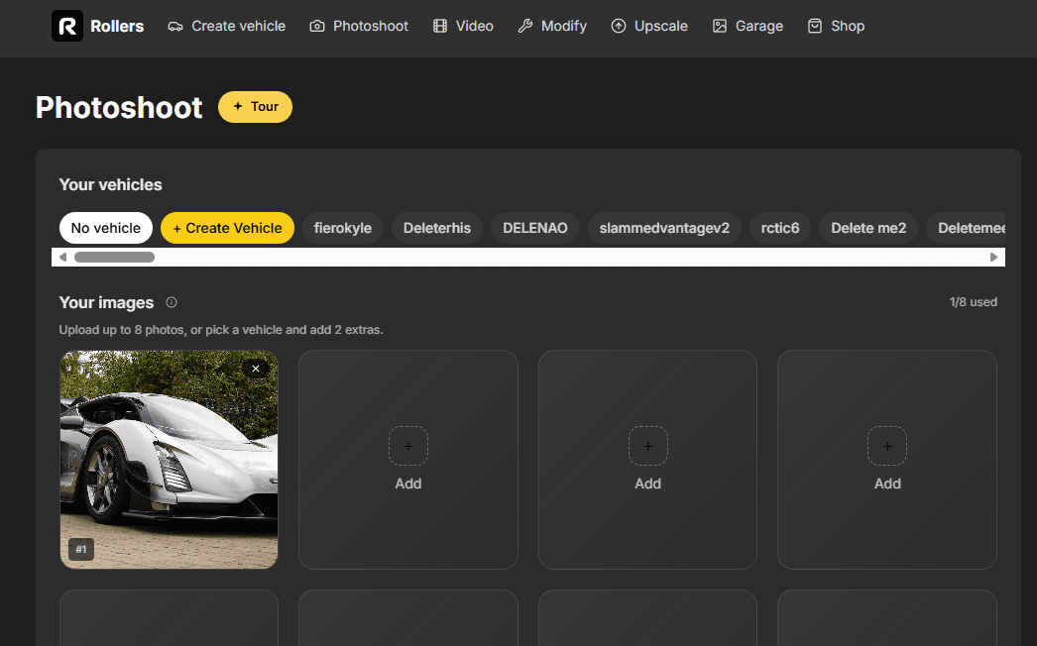Viewport: 1037px width, 646px height.
Task: Click the 1/8 used counter text
Action: coord(974,302)
